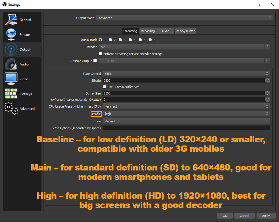Uncheck Use Custom Buffer Size
Viewport: 279px width, 222px height.
105,87
